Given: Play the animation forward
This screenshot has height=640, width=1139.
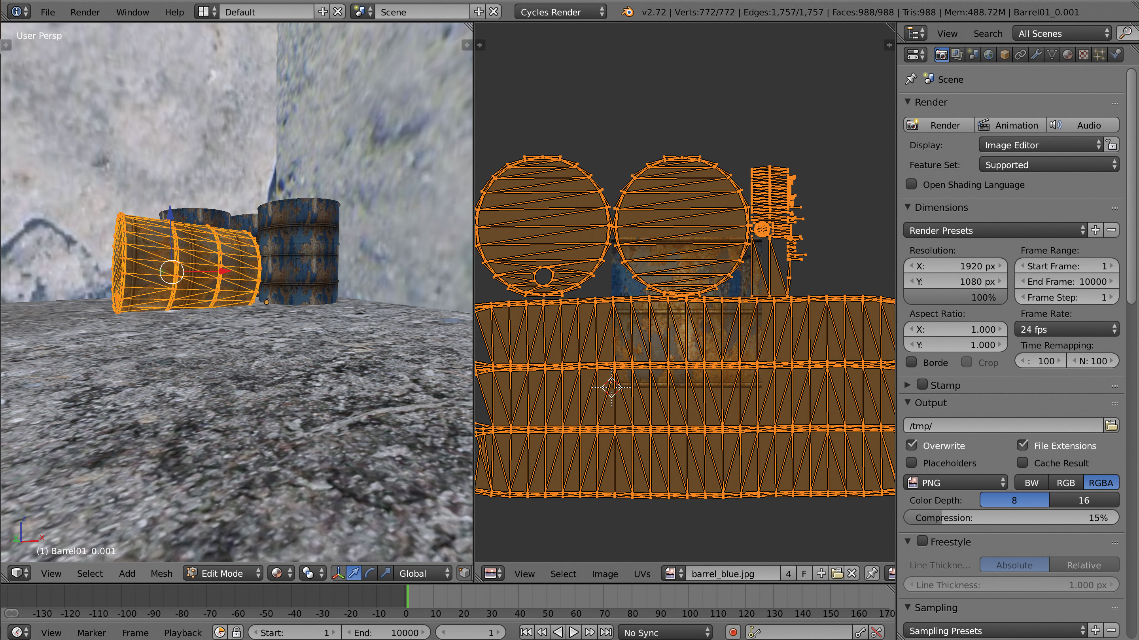Looking at the screenshot, I should [574, 632].
